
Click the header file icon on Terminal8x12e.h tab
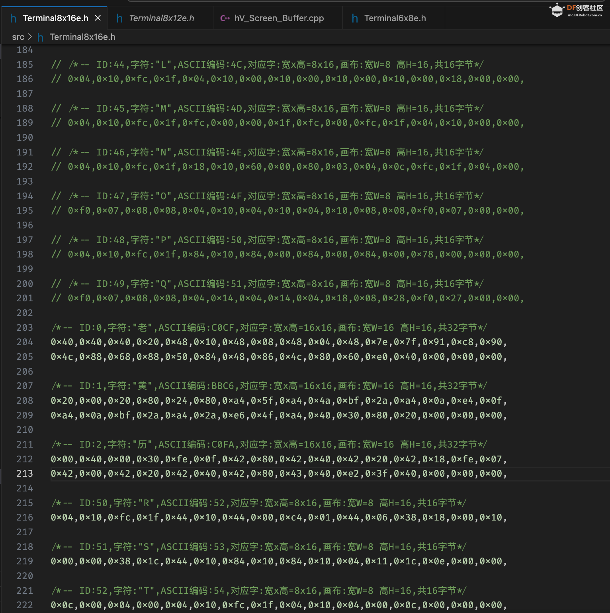tap(119, 18)
